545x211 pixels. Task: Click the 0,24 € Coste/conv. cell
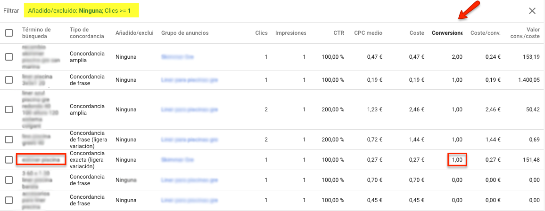(493, 57)
